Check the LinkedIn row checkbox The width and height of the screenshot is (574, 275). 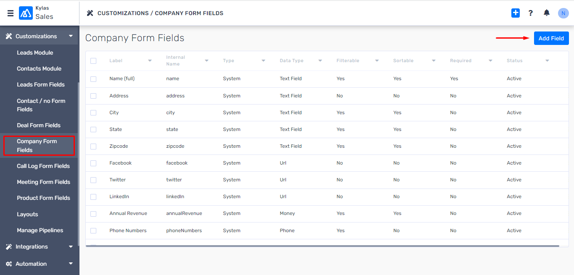pos(93,196)
